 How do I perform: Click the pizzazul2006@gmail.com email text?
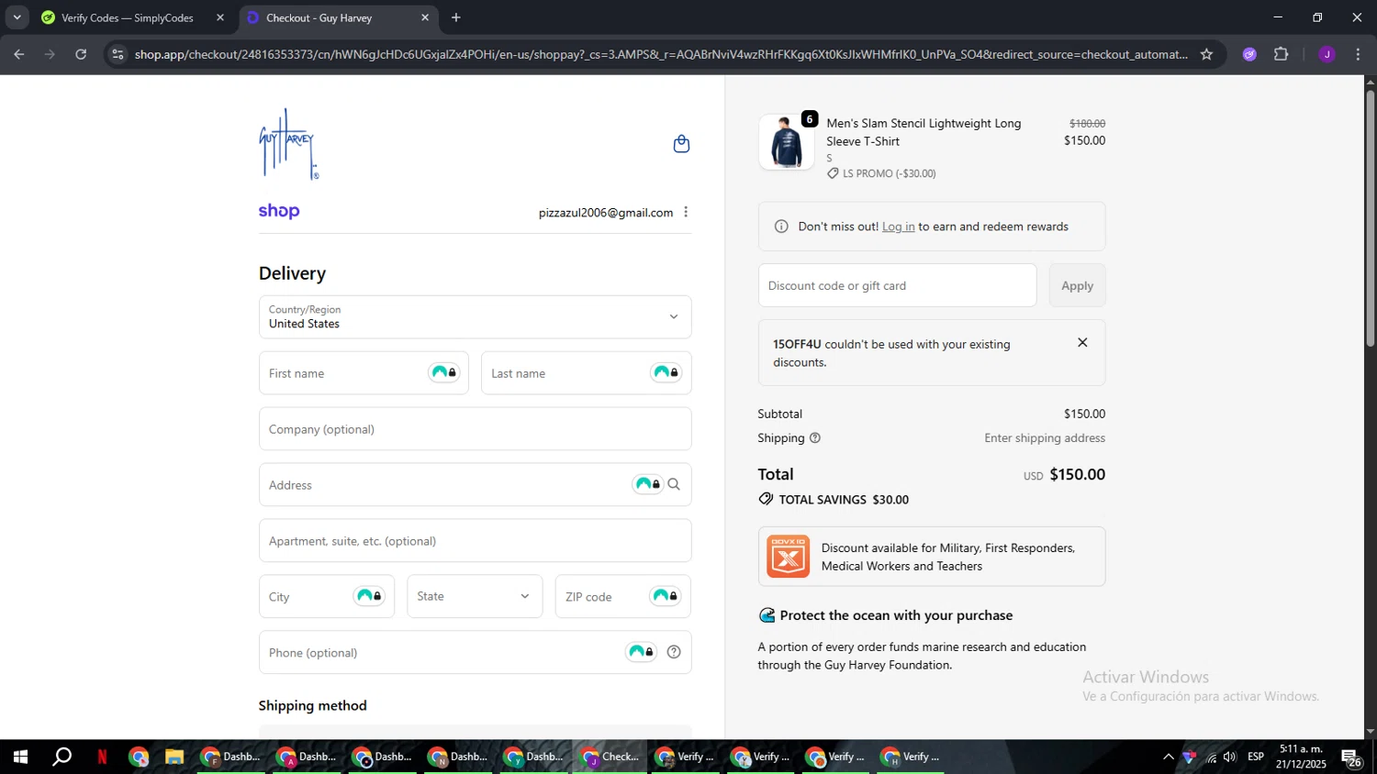pyautogui.click(x=606, y=213)
